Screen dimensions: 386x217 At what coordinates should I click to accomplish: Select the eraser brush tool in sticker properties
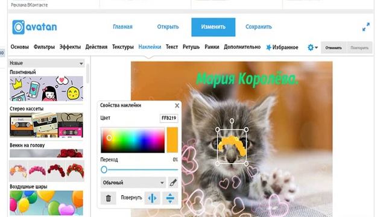173,183
